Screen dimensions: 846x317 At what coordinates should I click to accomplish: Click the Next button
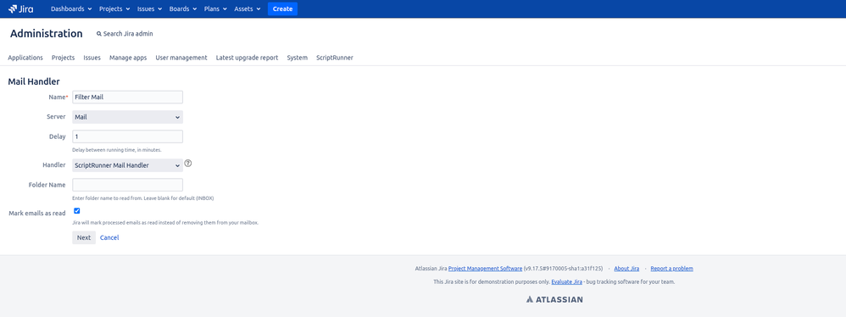84,237
